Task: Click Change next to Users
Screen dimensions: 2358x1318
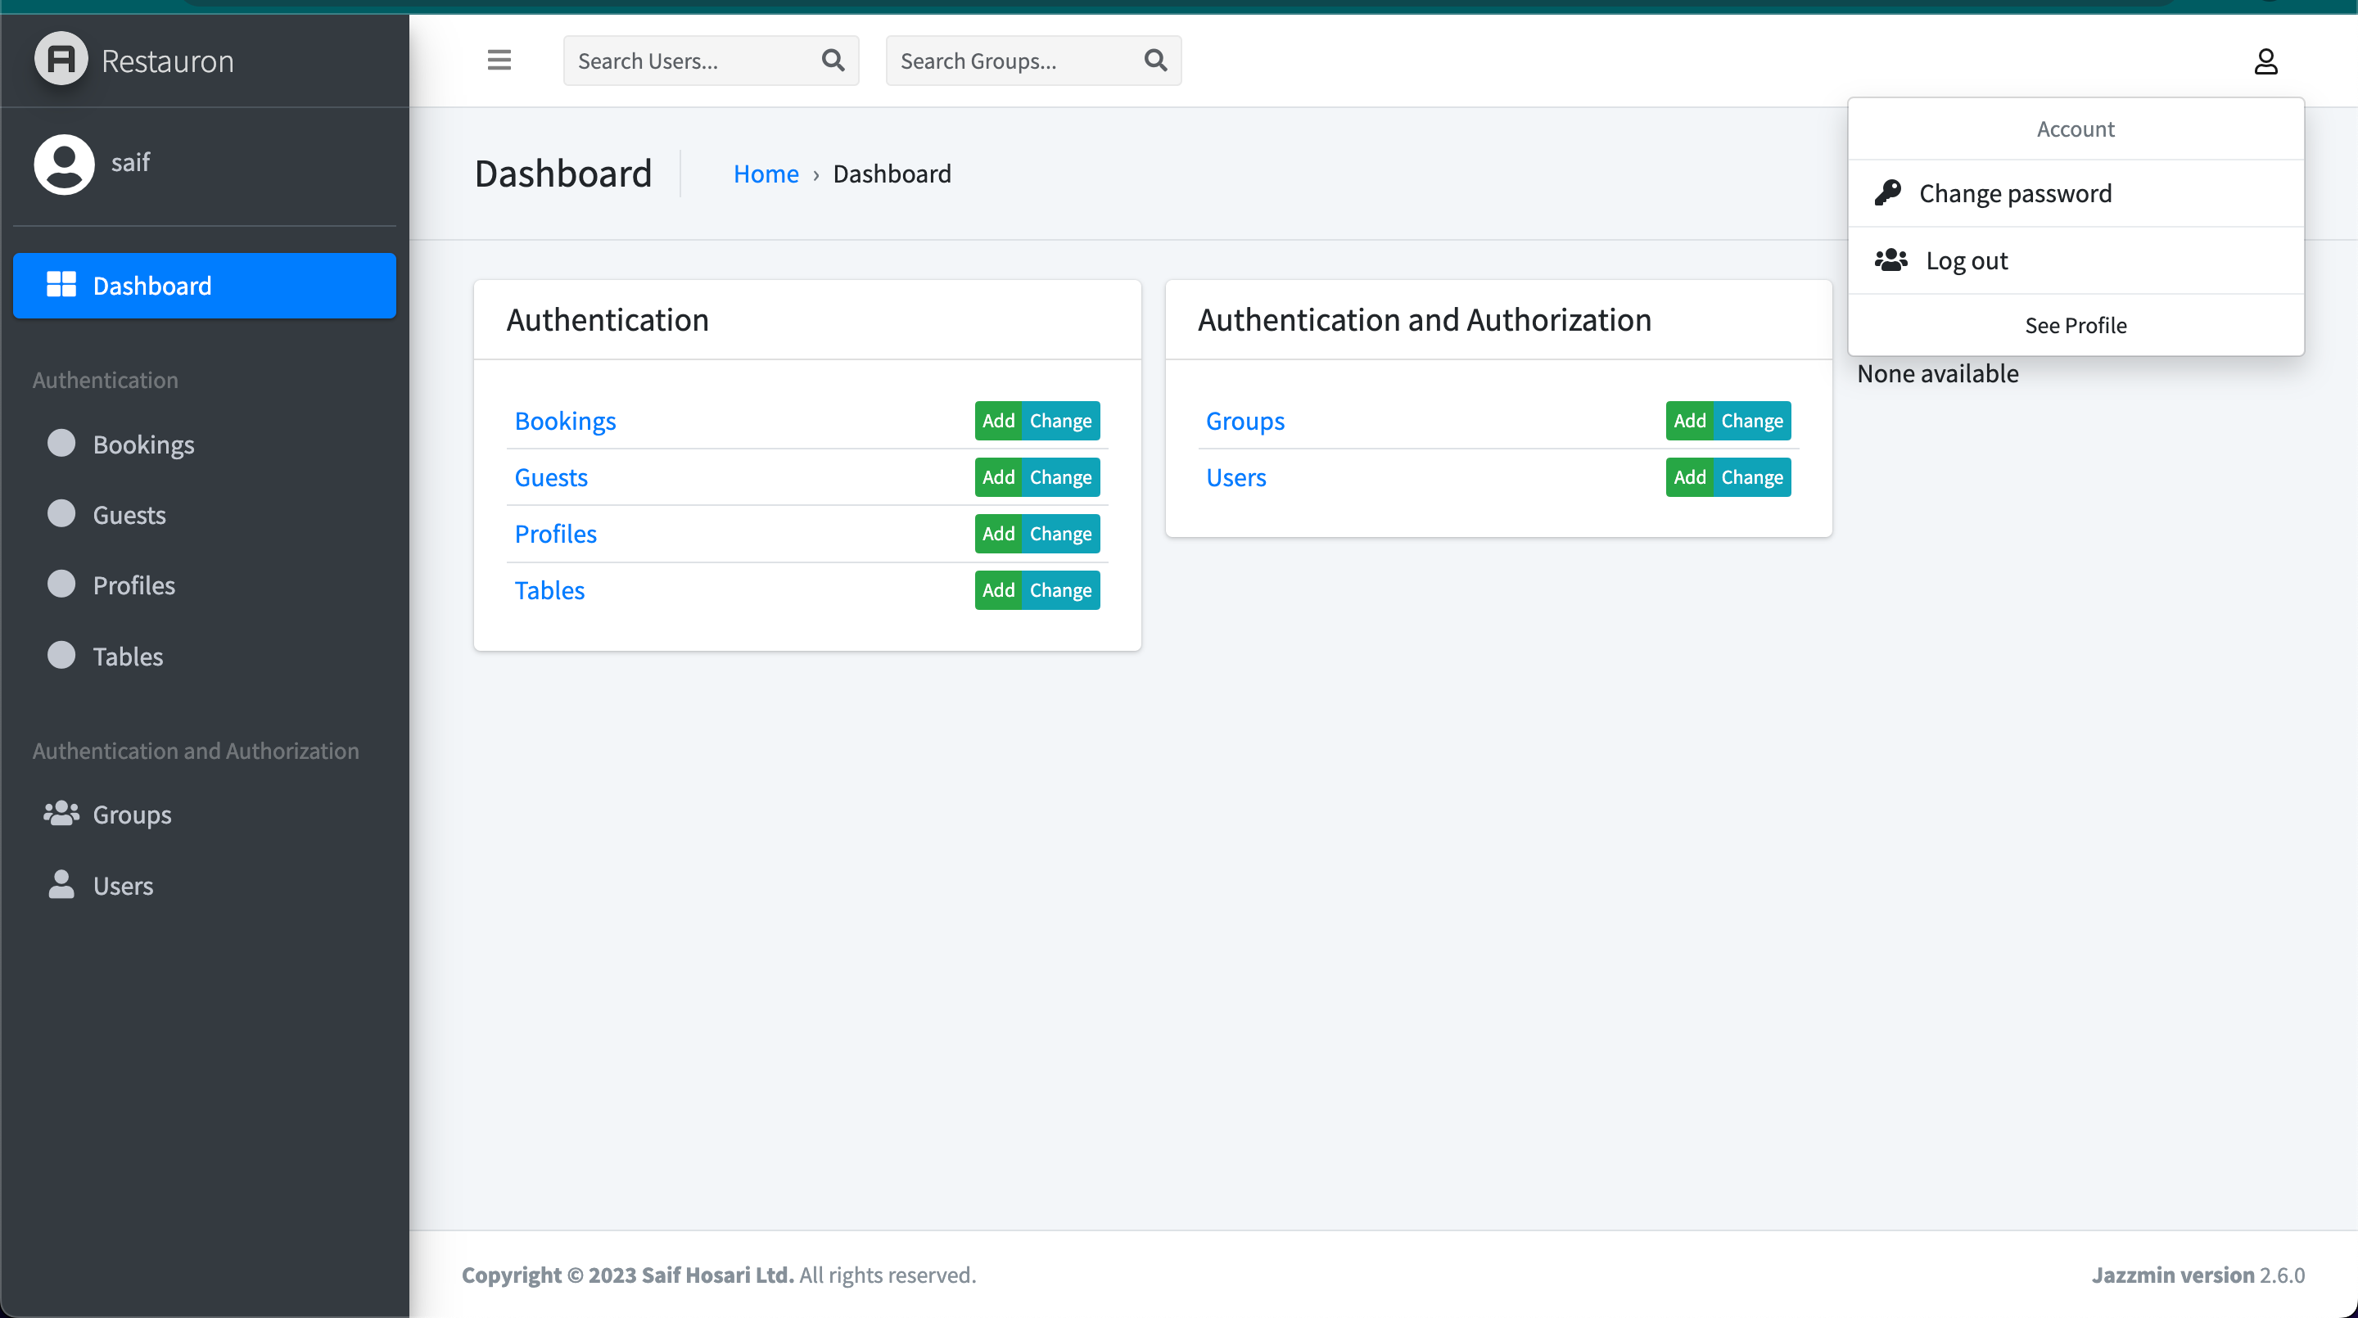Action: click(x=1752, y=477)
